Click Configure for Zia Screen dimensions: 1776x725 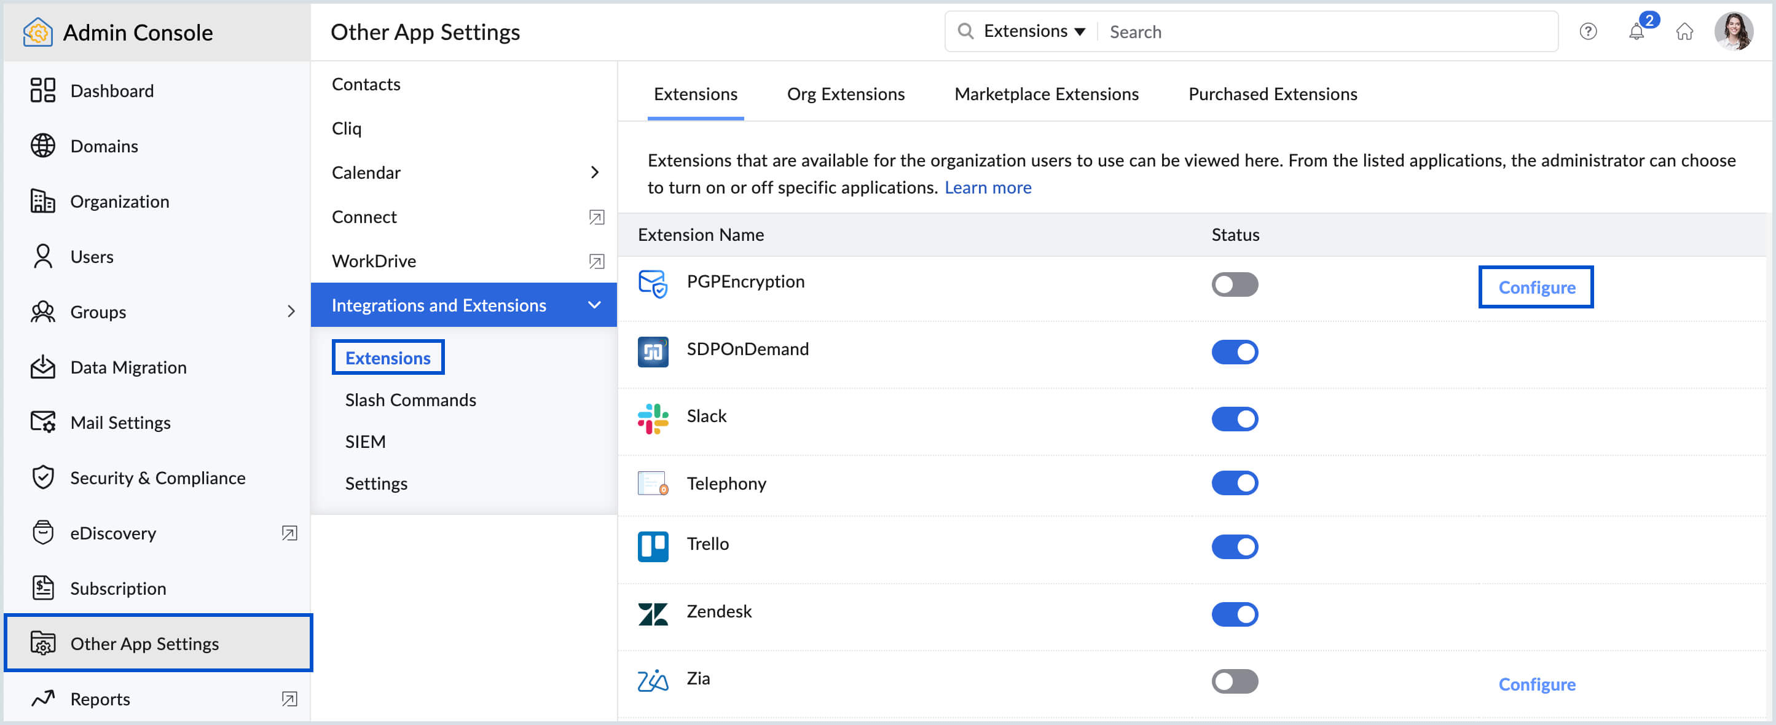(1536, 684)
